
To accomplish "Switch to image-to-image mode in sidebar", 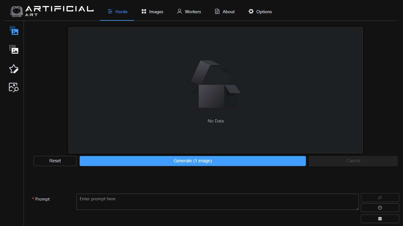I will point(14,50).
